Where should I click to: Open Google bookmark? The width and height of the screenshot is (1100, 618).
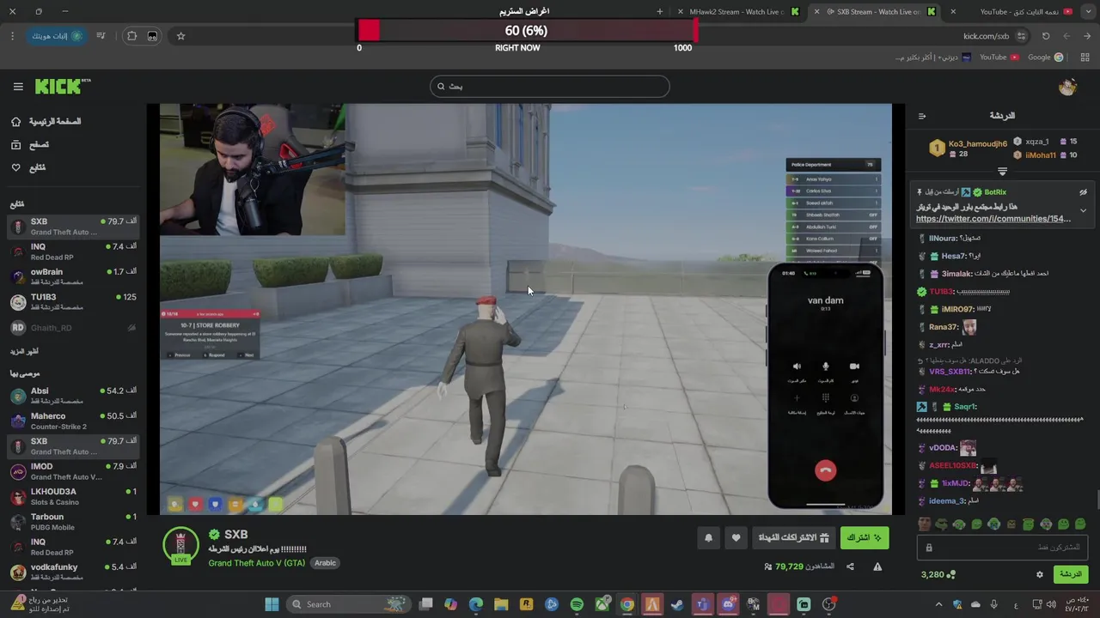coord(1045,58)
